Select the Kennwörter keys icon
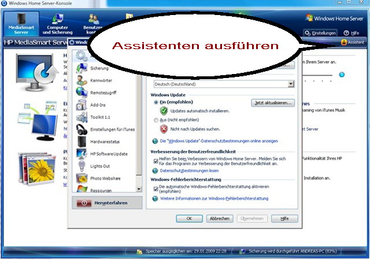 tap(82, 80)
